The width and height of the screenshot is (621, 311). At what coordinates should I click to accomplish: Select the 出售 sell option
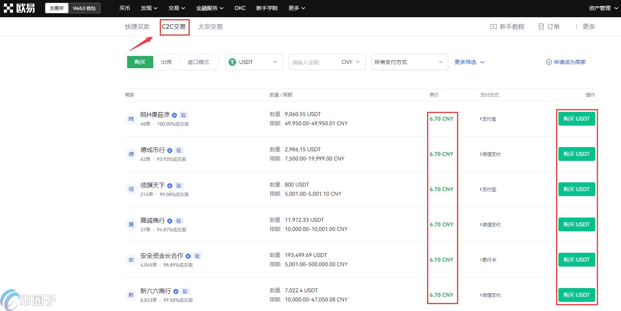166,62
